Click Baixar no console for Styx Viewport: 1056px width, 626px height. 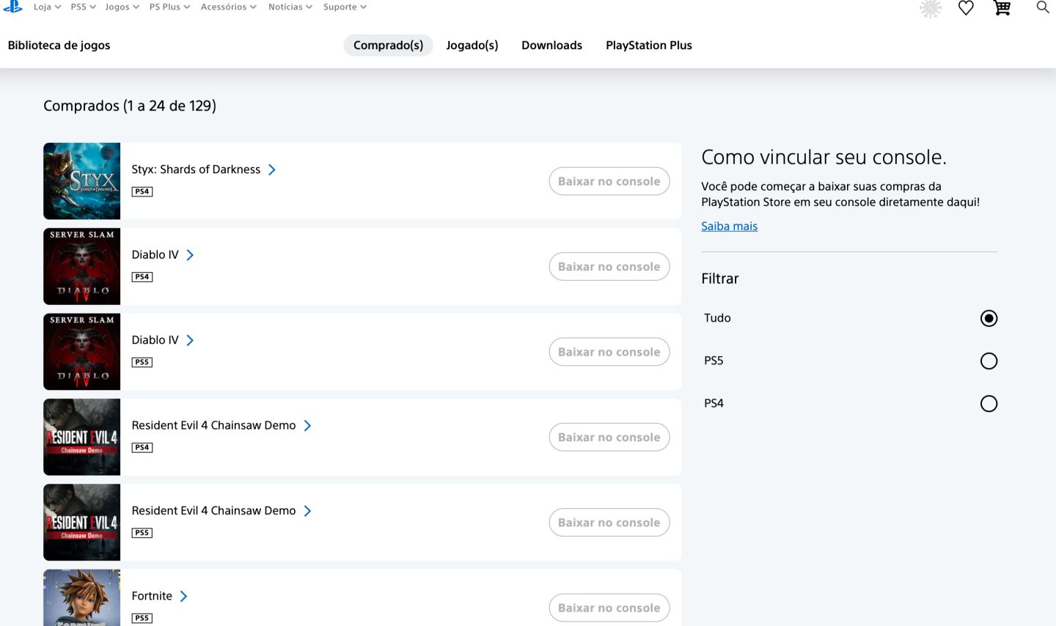coord(609,181)
